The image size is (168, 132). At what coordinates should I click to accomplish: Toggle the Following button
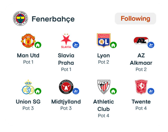point(135,19)
